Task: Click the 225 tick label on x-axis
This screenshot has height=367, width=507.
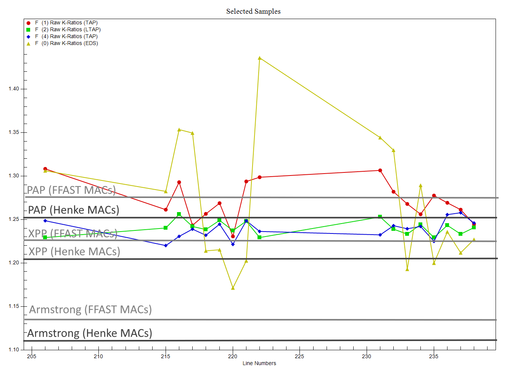Action: coord(299,356)
